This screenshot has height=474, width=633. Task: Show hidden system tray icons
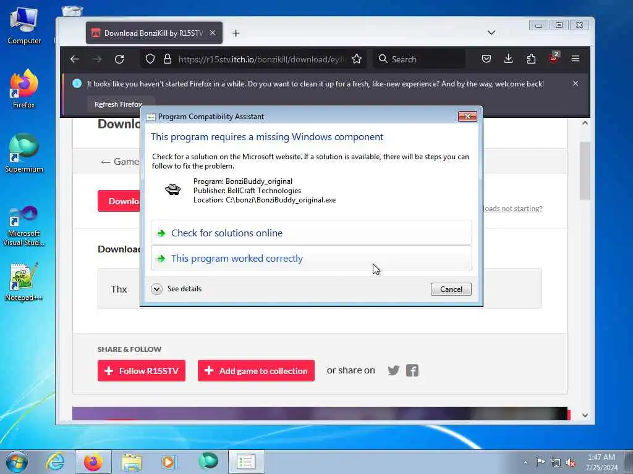coord(525,463)
